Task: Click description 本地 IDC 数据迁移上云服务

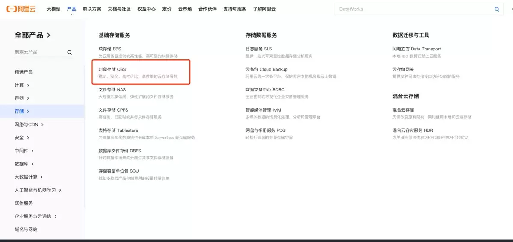Action: pos(417,56)
